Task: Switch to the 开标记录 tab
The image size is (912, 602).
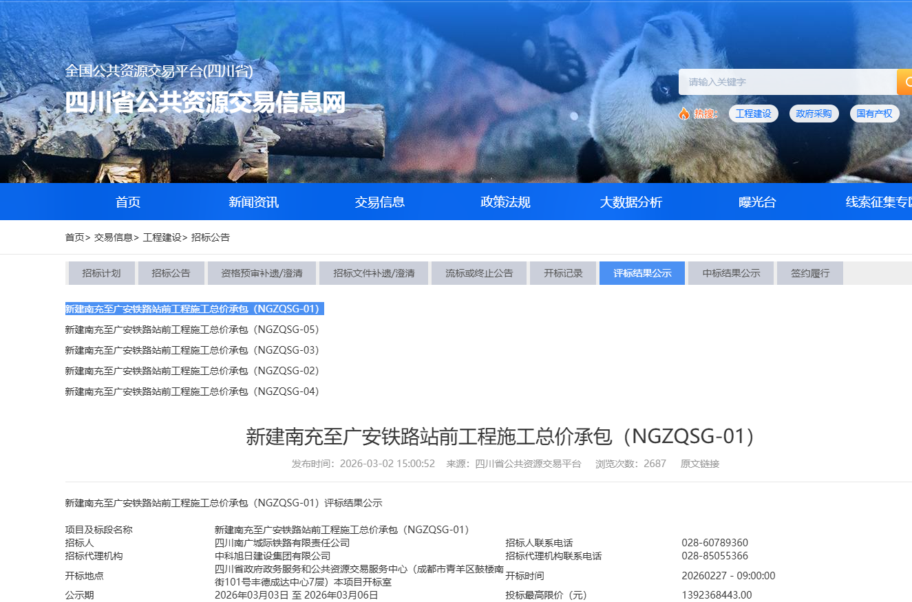Action: click(563, 273)
